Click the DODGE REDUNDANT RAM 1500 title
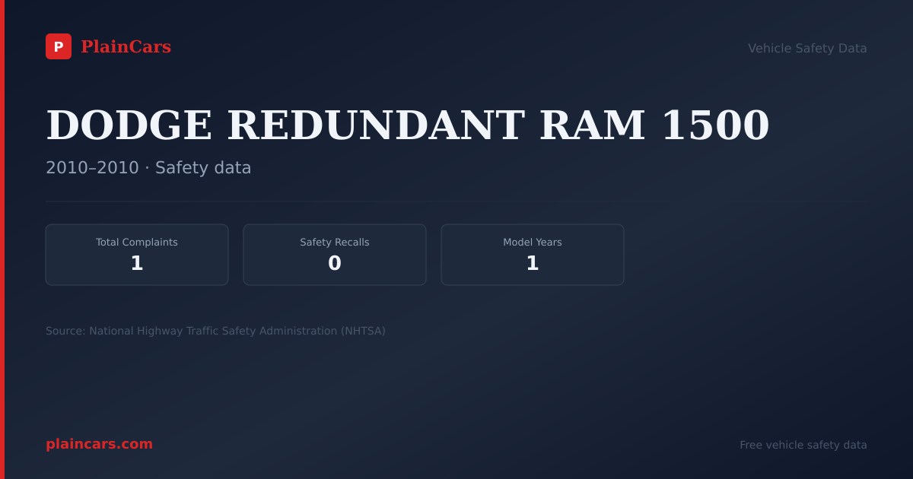This screenshot has width=913, height=479. 408,125
